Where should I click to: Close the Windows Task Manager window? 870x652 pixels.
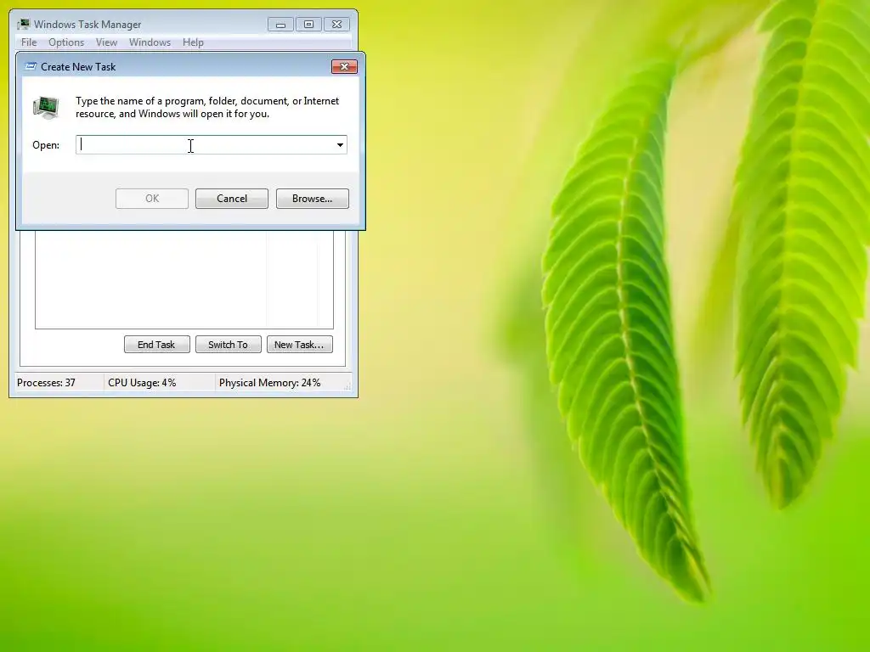[336, 25]
